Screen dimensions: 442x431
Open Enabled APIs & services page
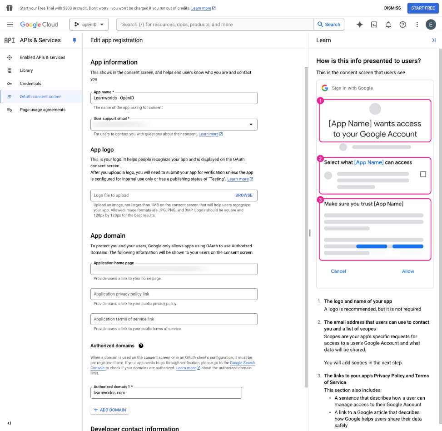43,58
